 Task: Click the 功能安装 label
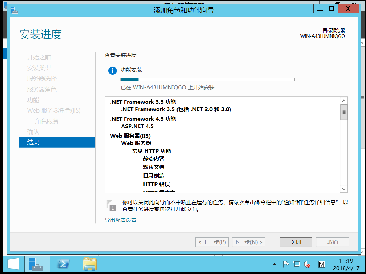pos(131,70)
